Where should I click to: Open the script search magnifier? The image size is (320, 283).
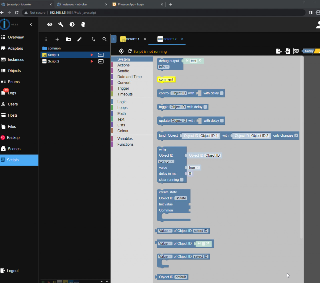click(x=104, y=39)
